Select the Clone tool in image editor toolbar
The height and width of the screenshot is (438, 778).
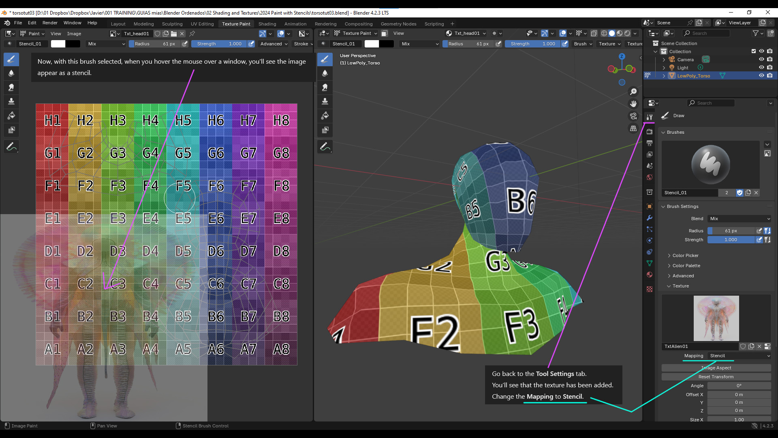pyautogui.click(x=11, y=101)
